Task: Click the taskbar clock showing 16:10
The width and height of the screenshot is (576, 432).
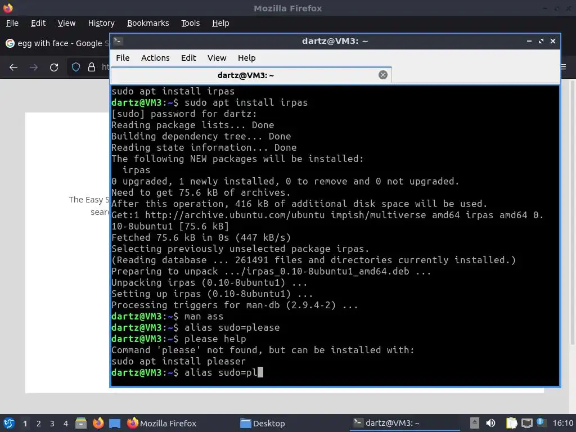Action: (x=563, y=423)
